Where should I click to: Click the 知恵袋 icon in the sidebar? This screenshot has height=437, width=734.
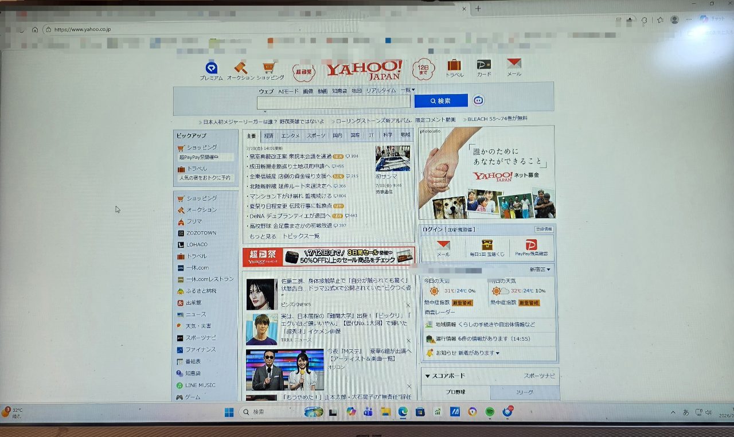point(179,373)
